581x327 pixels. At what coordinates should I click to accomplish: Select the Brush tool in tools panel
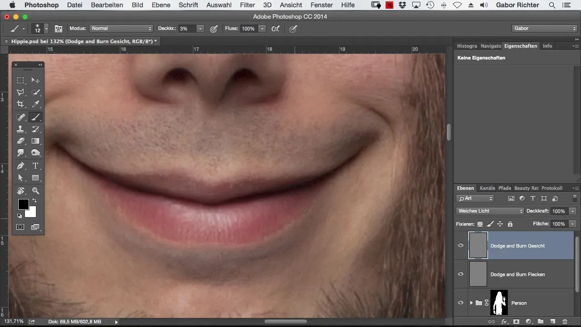pyautogui.click(x=35, y=117)
